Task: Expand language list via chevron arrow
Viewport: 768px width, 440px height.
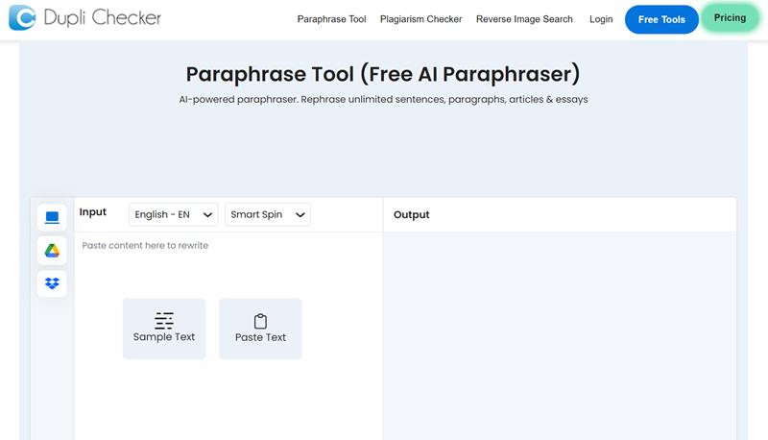Action: click(207, 215)
